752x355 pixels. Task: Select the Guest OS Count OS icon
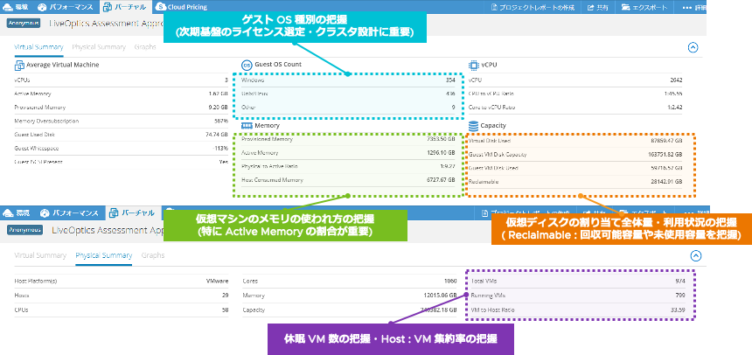[246, 65]
